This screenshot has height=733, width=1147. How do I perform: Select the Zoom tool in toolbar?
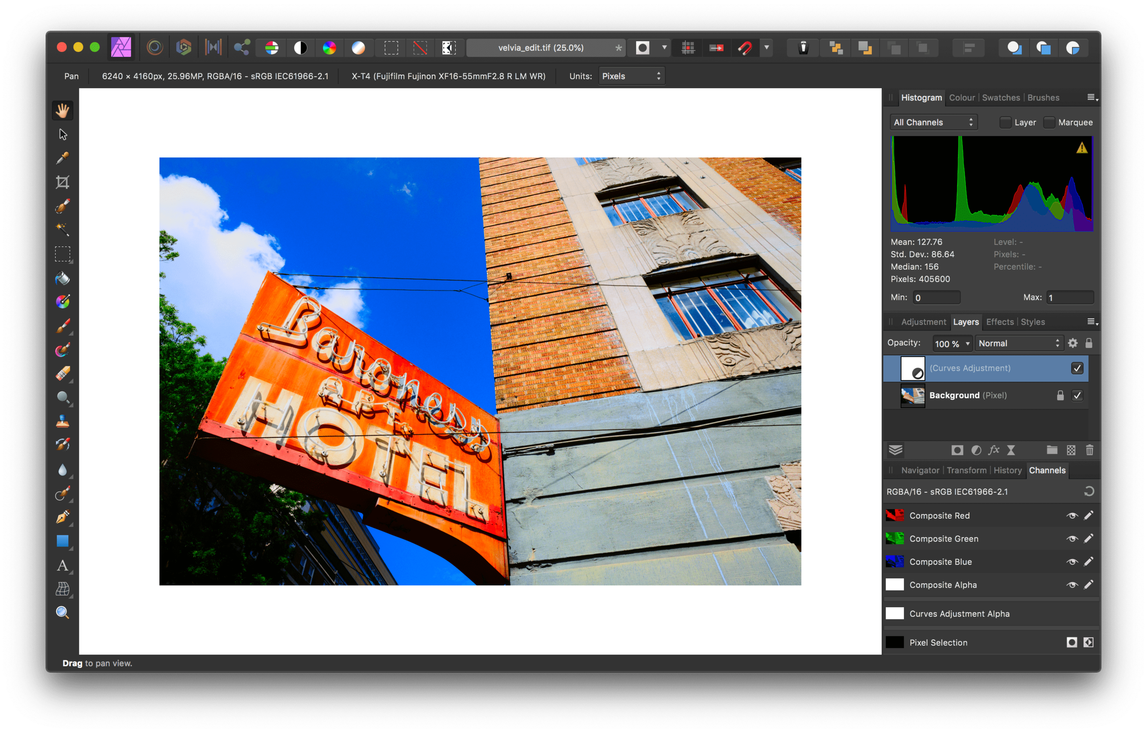pos(62,612)
